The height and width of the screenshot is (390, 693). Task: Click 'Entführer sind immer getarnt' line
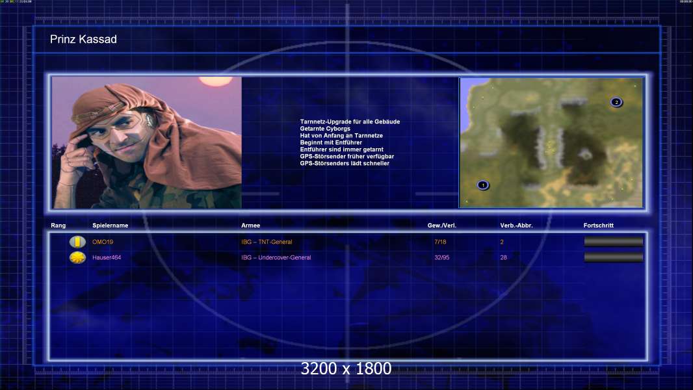[x=342, y=149]
